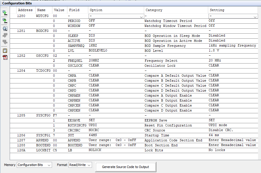Open the Format combo box showing Read/Write

coord(80,165)
